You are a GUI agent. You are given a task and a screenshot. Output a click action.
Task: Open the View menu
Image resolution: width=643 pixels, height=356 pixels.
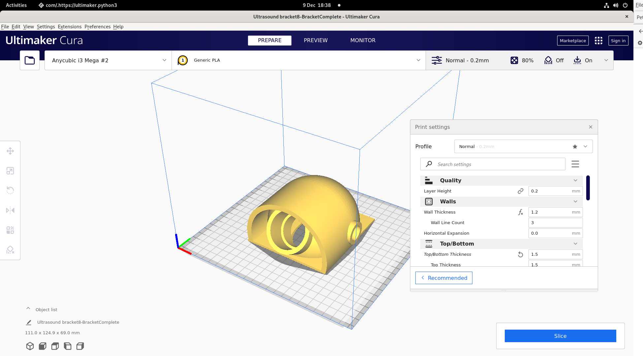click(x=28, y=27)
